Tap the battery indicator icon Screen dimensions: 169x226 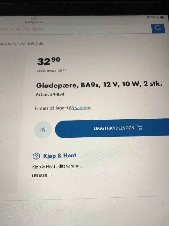163,17
